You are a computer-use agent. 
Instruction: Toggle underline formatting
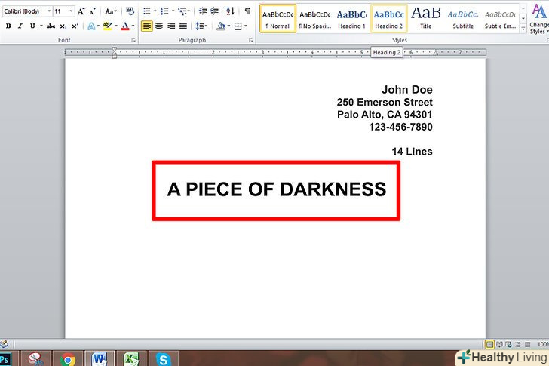tap(32, 26)
